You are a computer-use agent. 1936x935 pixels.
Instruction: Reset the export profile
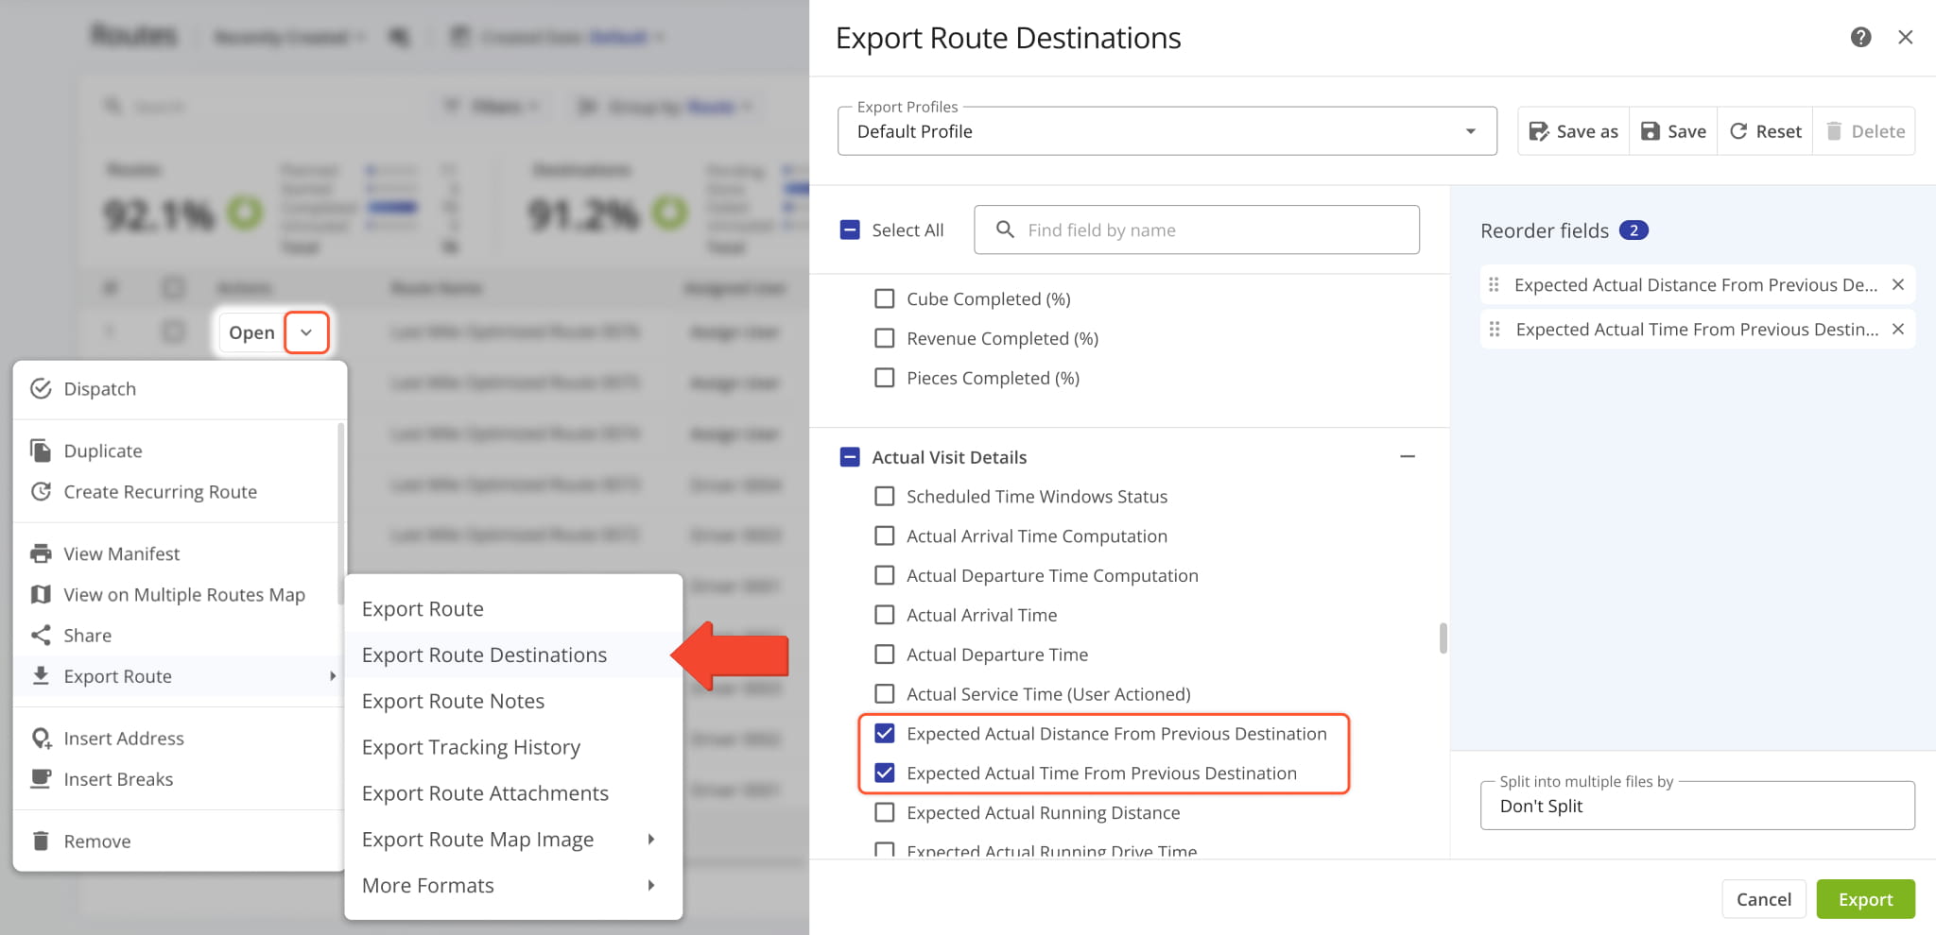coord(1765,131)
